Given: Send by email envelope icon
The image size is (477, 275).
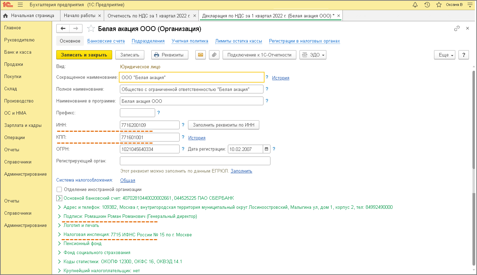Looking at the screenshot, I should (x=201, y=55).
